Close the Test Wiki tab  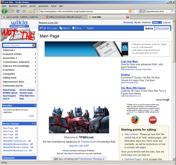tap(127, 17)
